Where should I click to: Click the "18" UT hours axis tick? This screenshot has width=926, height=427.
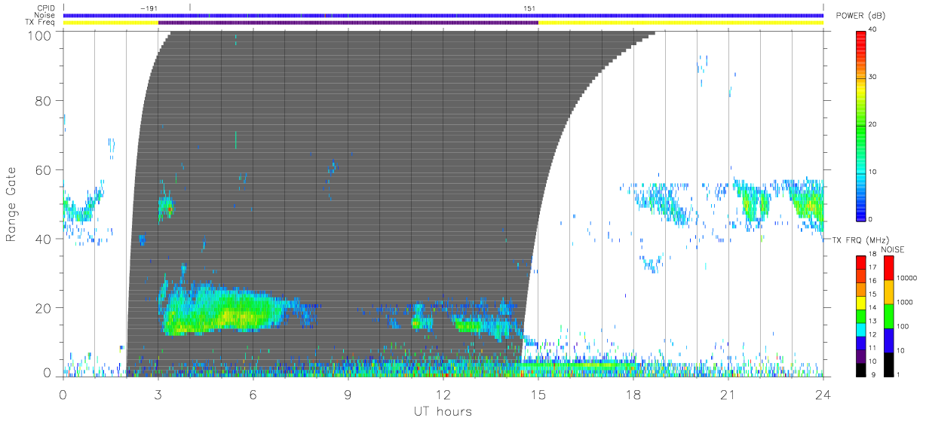[x=633, y=393]
